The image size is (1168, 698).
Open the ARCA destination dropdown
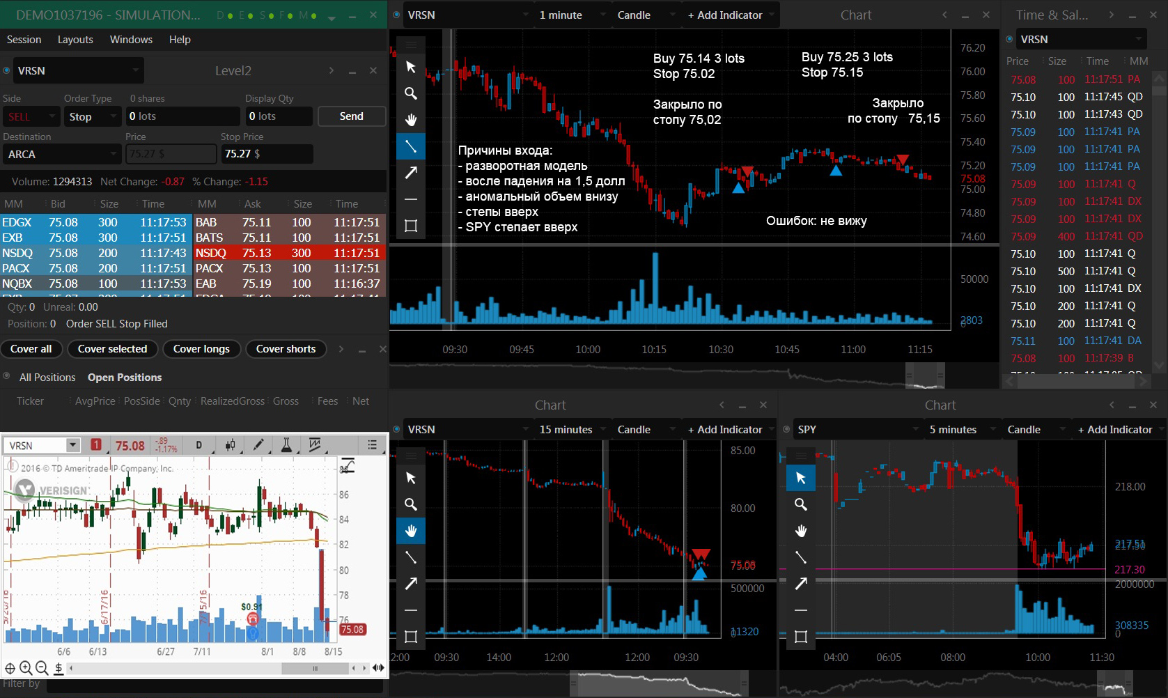62,154
